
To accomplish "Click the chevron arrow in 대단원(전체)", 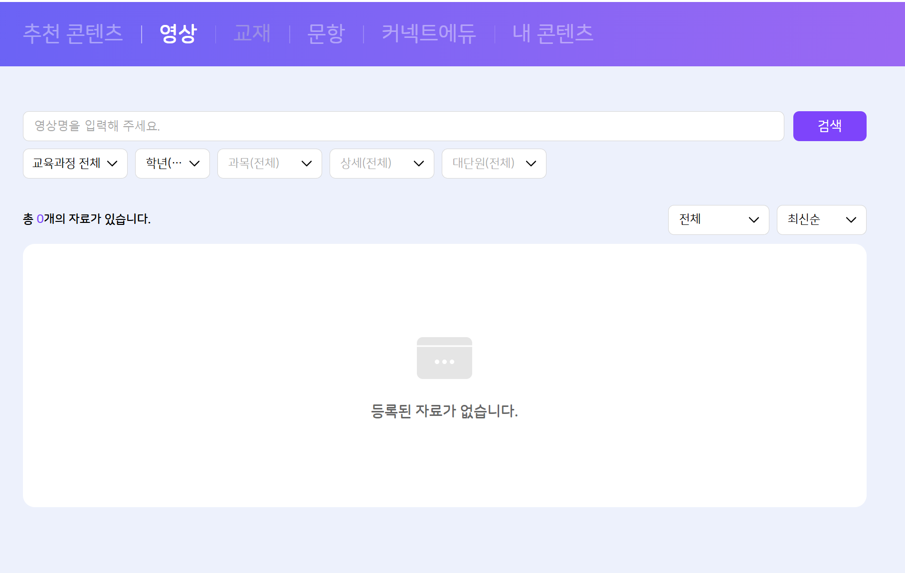I will 531,164.
